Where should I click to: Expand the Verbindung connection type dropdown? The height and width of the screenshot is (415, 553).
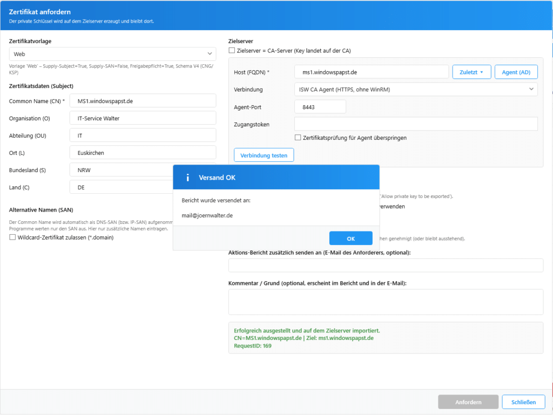click(416, 90)
